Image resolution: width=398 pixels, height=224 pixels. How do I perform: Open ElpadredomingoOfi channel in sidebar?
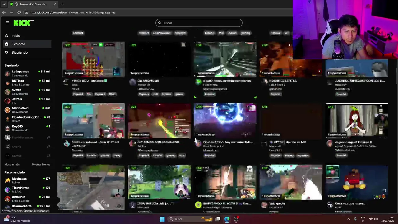27,119
